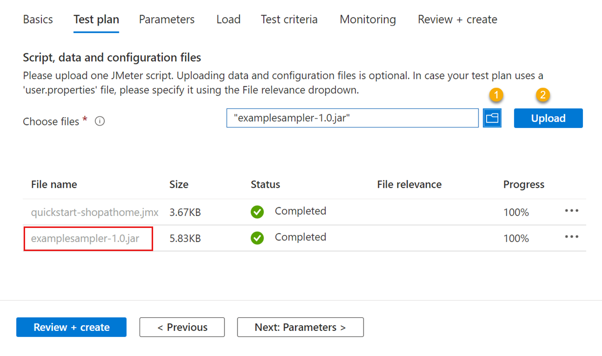602x356 pixels.
Task: Click the Previous button
Action: coord(182,327)
